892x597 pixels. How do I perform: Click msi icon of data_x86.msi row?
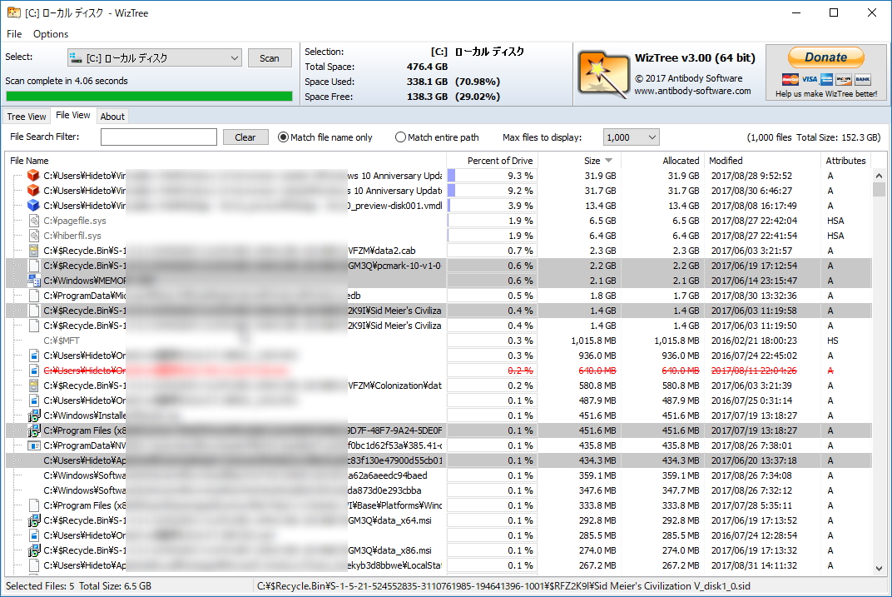(x=33, y=550)
